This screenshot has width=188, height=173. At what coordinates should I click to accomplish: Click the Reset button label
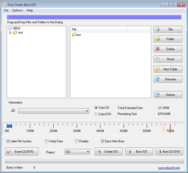point(171,59)
